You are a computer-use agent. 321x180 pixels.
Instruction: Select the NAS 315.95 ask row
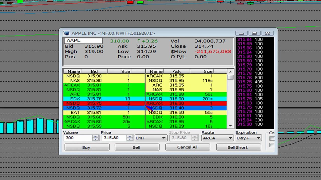pos(186,90)
